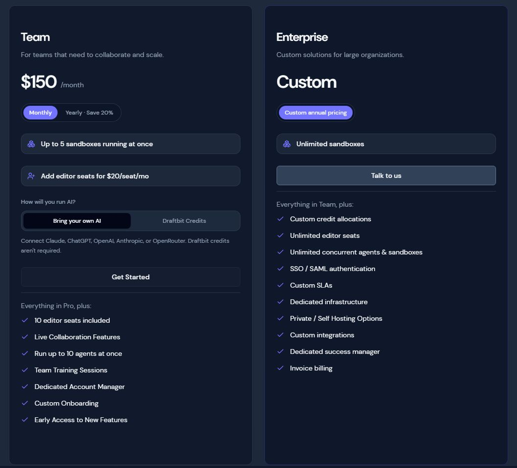This screenshot has height=468, width=517.
Task: Click checkmark beside Early Access to New Features
Action: [25, 420]
